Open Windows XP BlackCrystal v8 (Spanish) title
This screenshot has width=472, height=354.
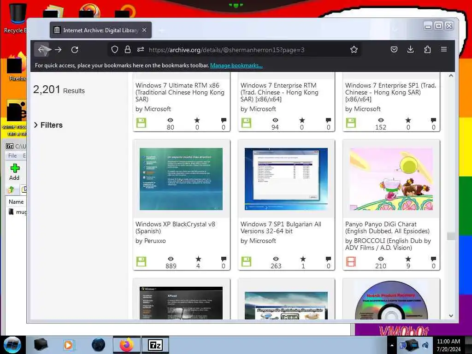175,228
